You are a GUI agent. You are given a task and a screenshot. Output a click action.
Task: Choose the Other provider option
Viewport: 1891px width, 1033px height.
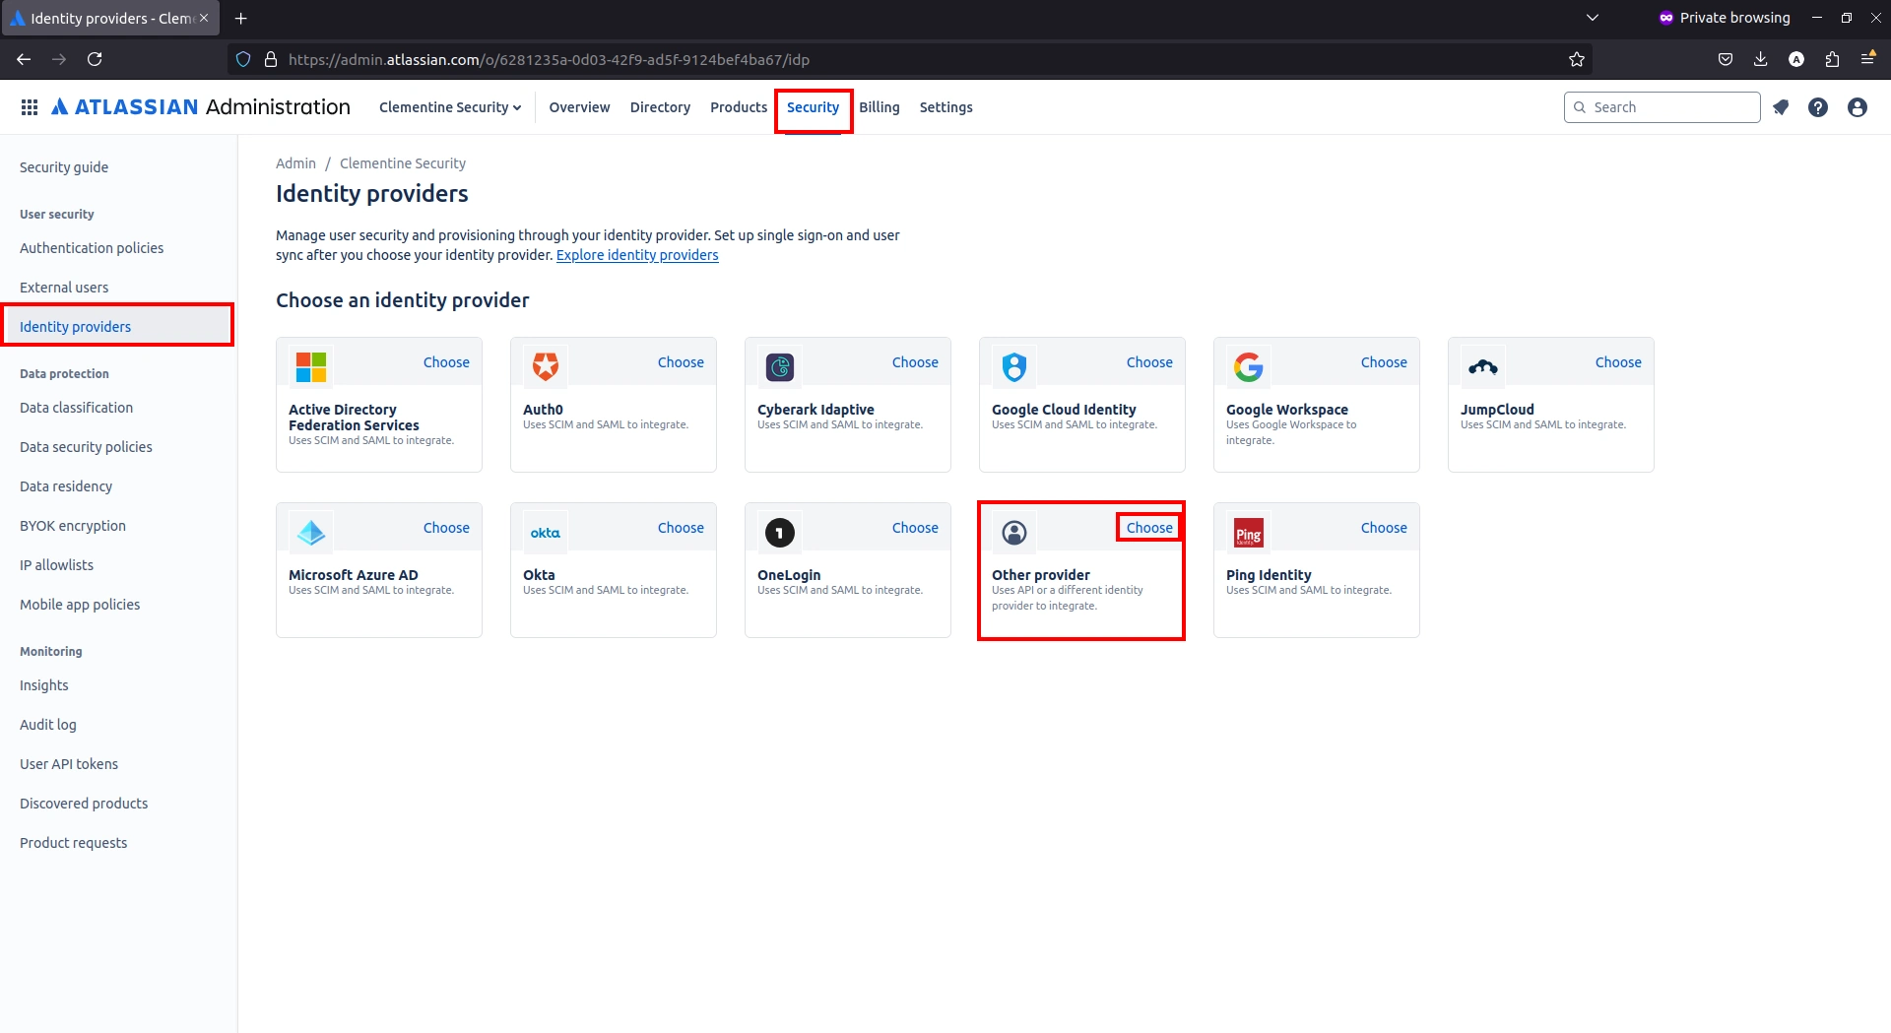tap(1148, 527)
